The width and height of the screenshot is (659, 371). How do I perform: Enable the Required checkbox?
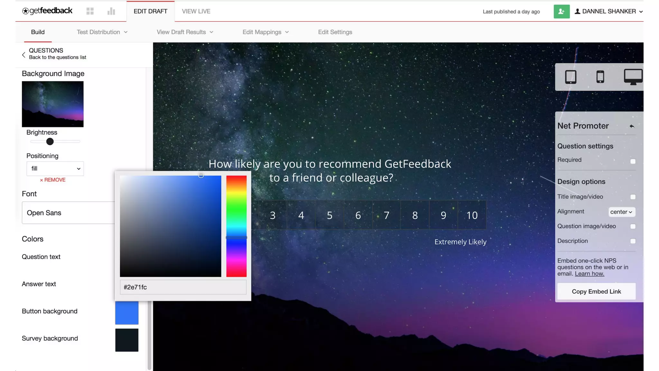pyautogui.click(x=633, y=161)
